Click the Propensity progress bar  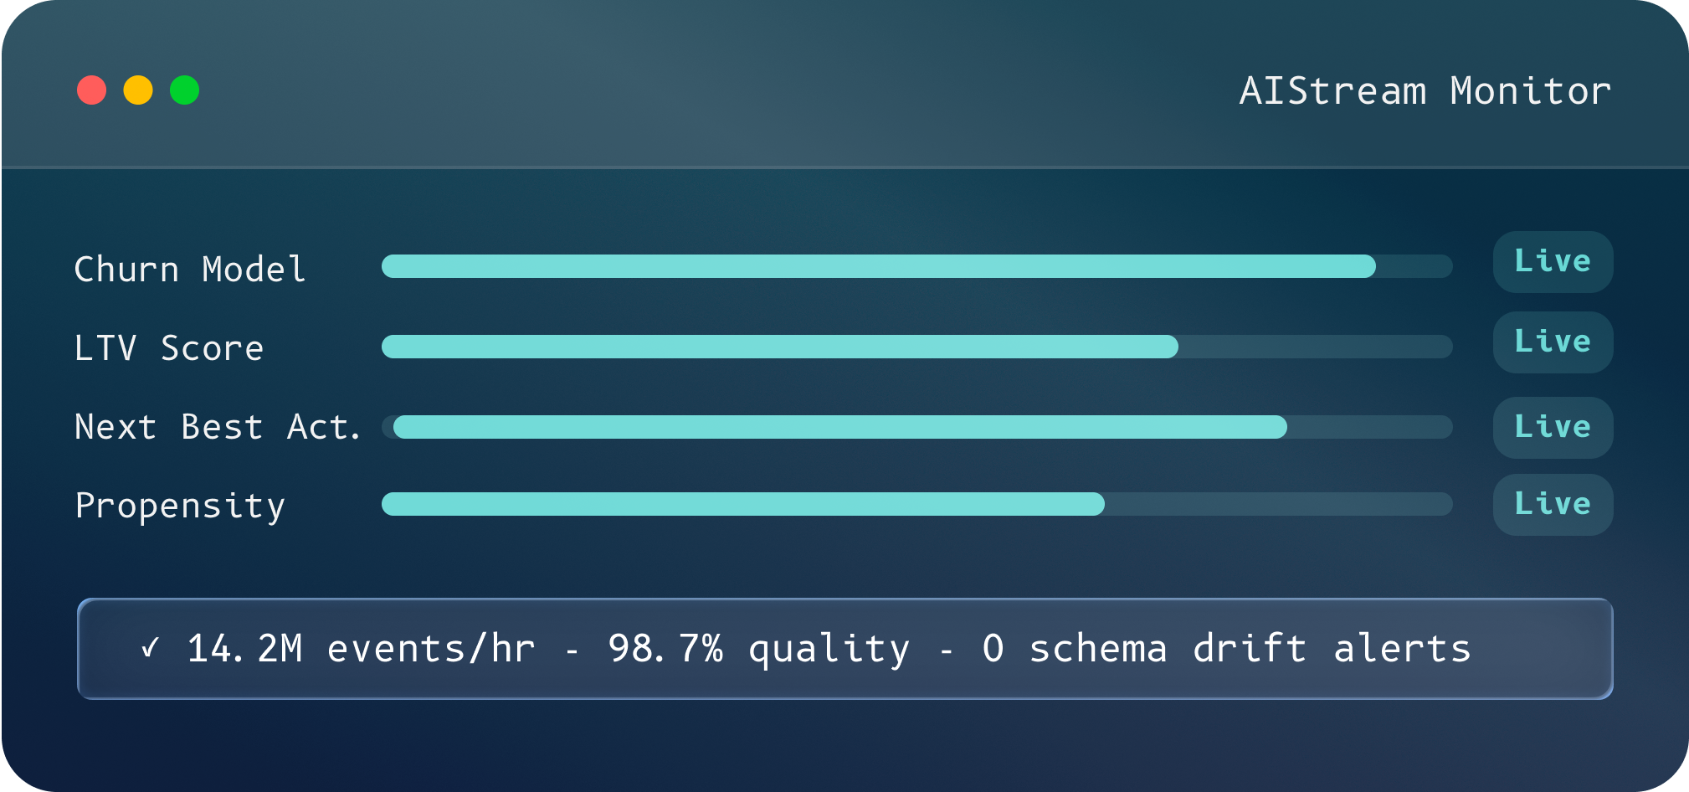point(916,504)
